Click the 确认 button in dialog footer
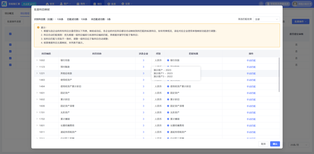Image resolution: width=314 pixels, height=154 pixels. coord(275,144)
